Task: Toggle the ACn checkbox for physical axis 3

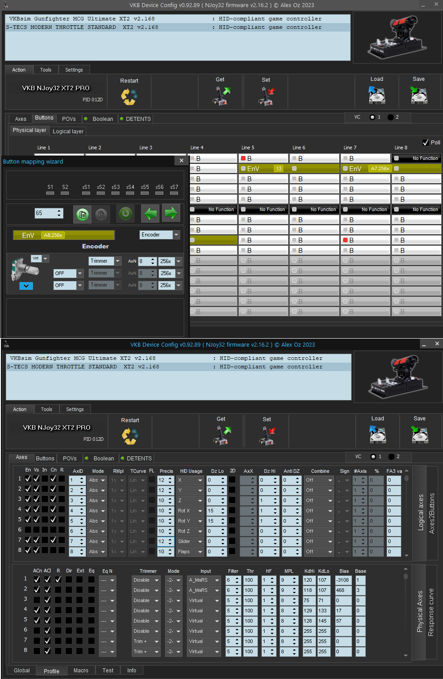Action: point(37,600)
